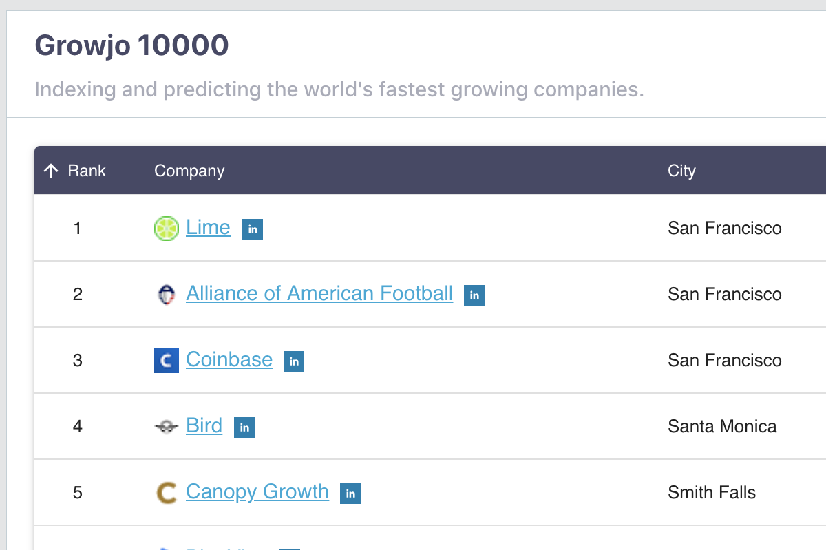Click the Bird logo icon
This screenshot has width=826, height=550.
pyautogui.click(x=166, y=427)
